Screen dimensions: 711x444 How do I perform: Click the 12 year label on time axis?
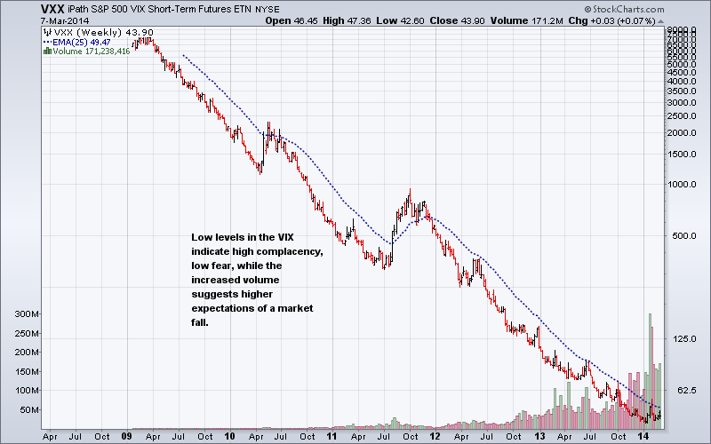435,436
